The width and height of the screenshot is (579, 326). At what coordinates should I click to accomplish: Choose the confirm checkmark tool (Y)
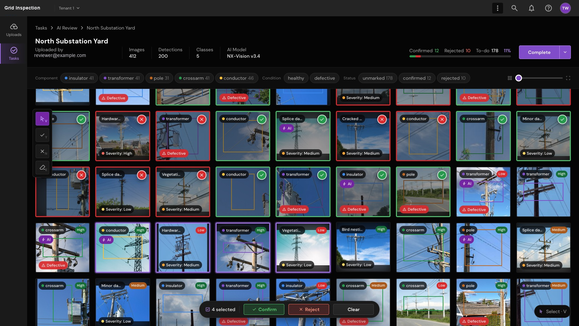42,135
